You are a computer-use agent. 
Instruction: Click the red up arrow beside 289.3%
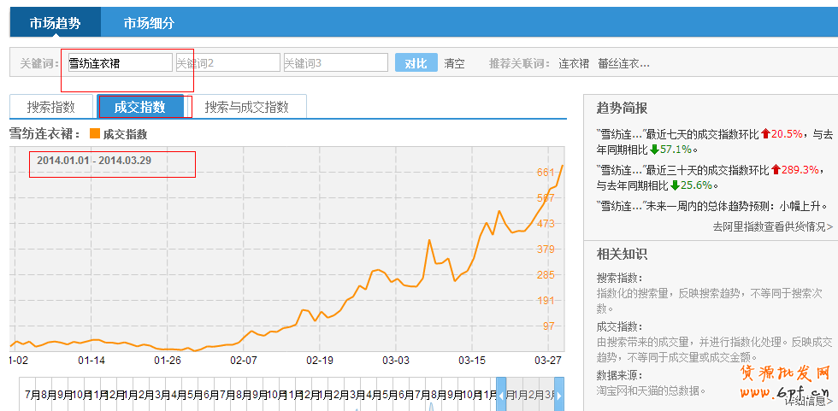pyautogui.click(x=776, y=170)
